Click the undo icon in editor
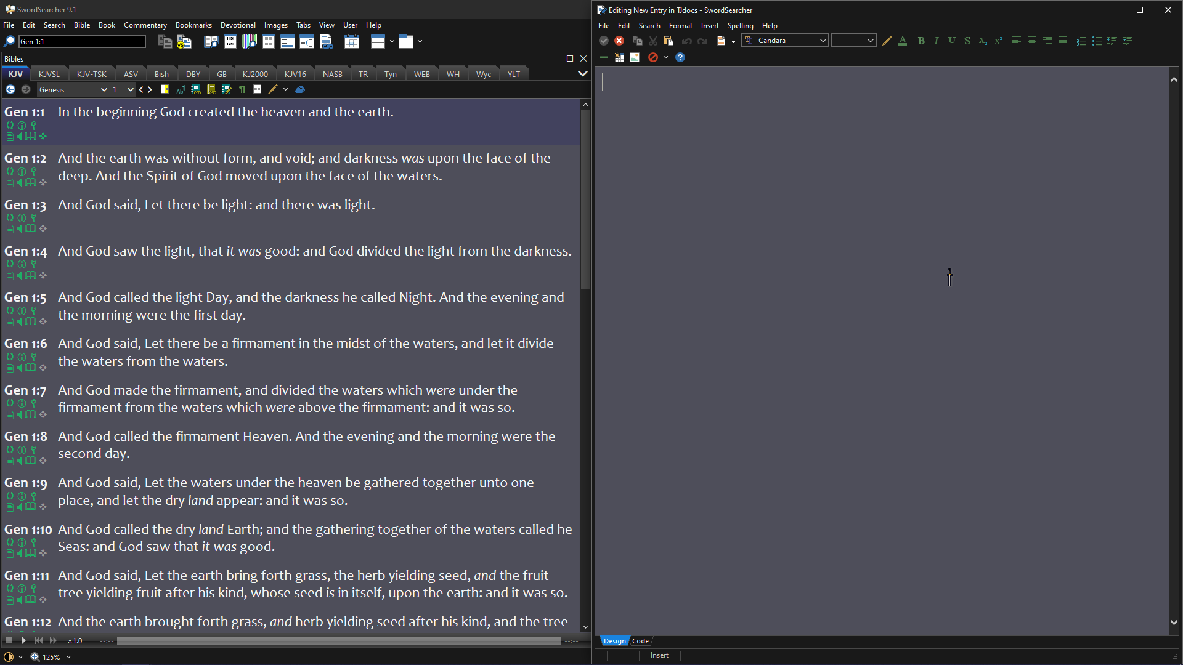 [x=687, y=41]
